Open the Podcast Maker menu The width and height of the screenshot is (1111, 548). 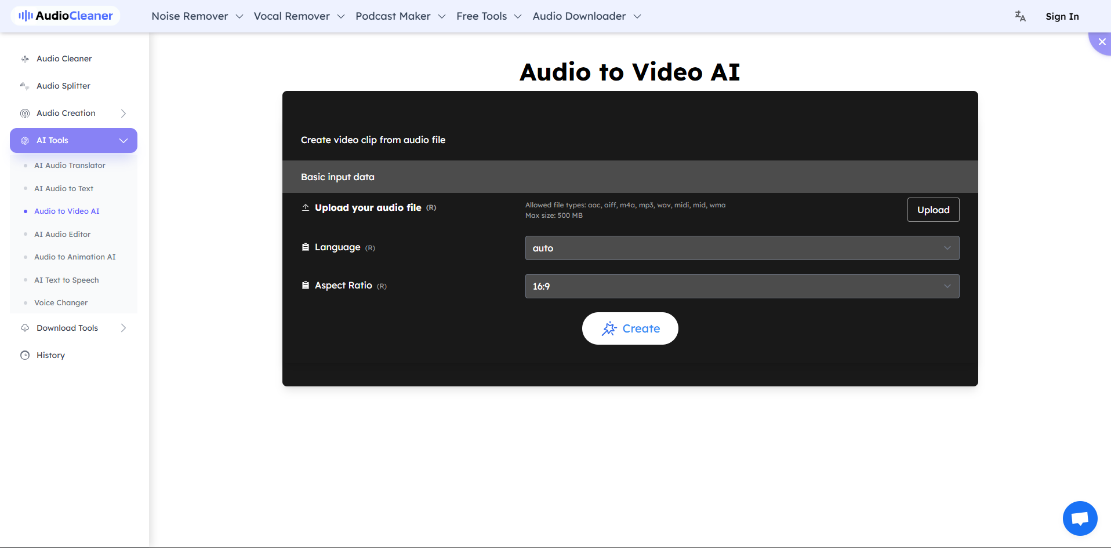click(400, 16)
